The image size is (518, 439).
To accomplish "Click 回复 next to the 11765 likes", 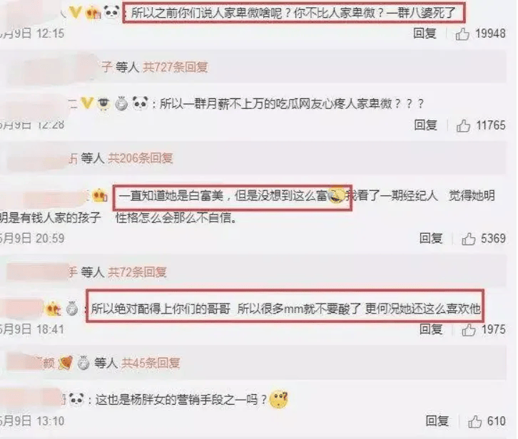I will click(426, 125).
